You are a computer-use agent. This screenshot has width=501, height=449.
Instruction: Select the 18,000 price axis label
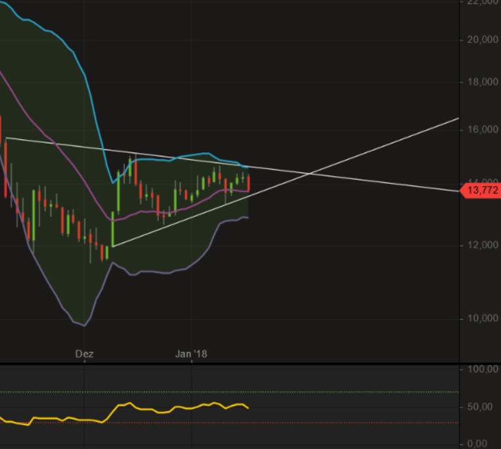tap(483, 82)
